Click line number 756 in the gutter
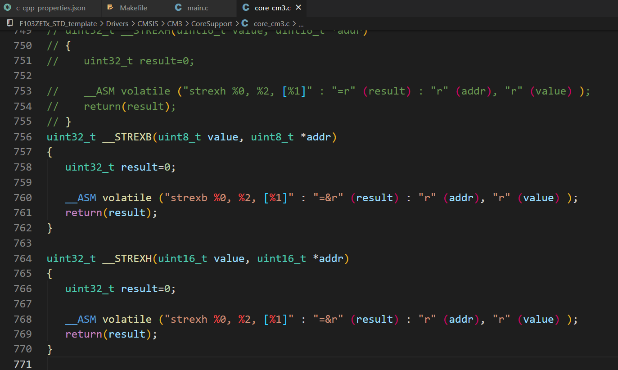Viewport: 618px width, 370px height. tap(23, 137)
